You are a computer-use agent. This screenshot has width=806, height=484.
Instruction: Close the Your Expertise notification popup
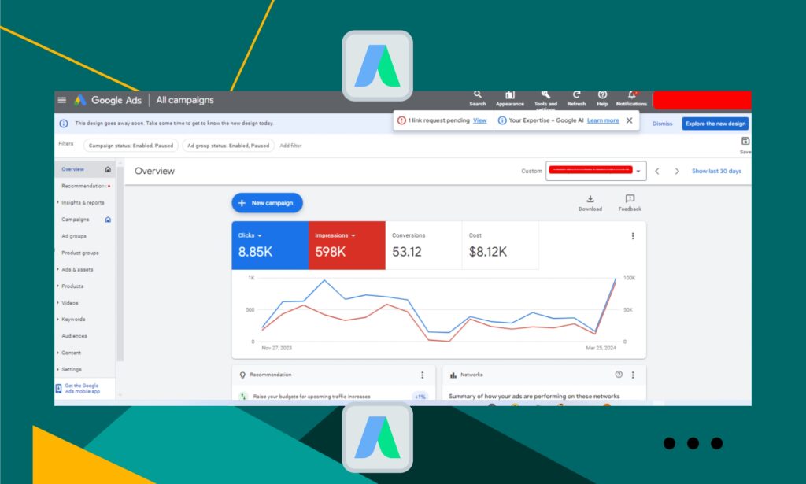[x=629, y=120]
